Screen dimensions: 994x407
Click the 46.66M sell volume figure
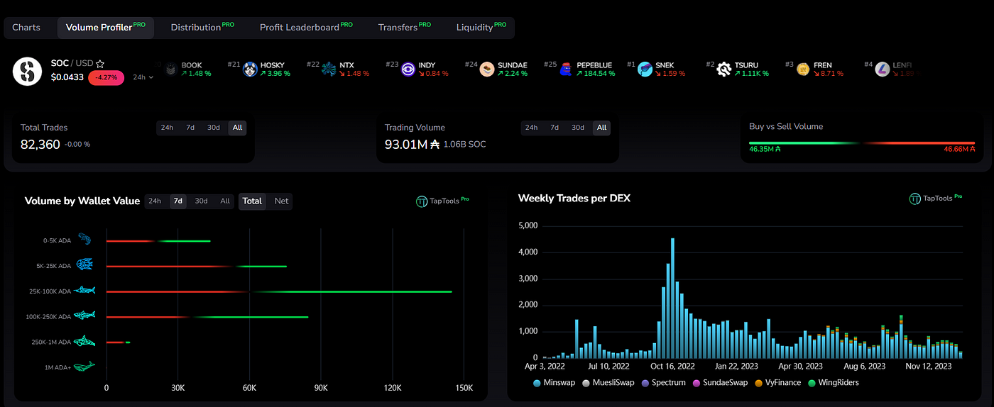960,150
